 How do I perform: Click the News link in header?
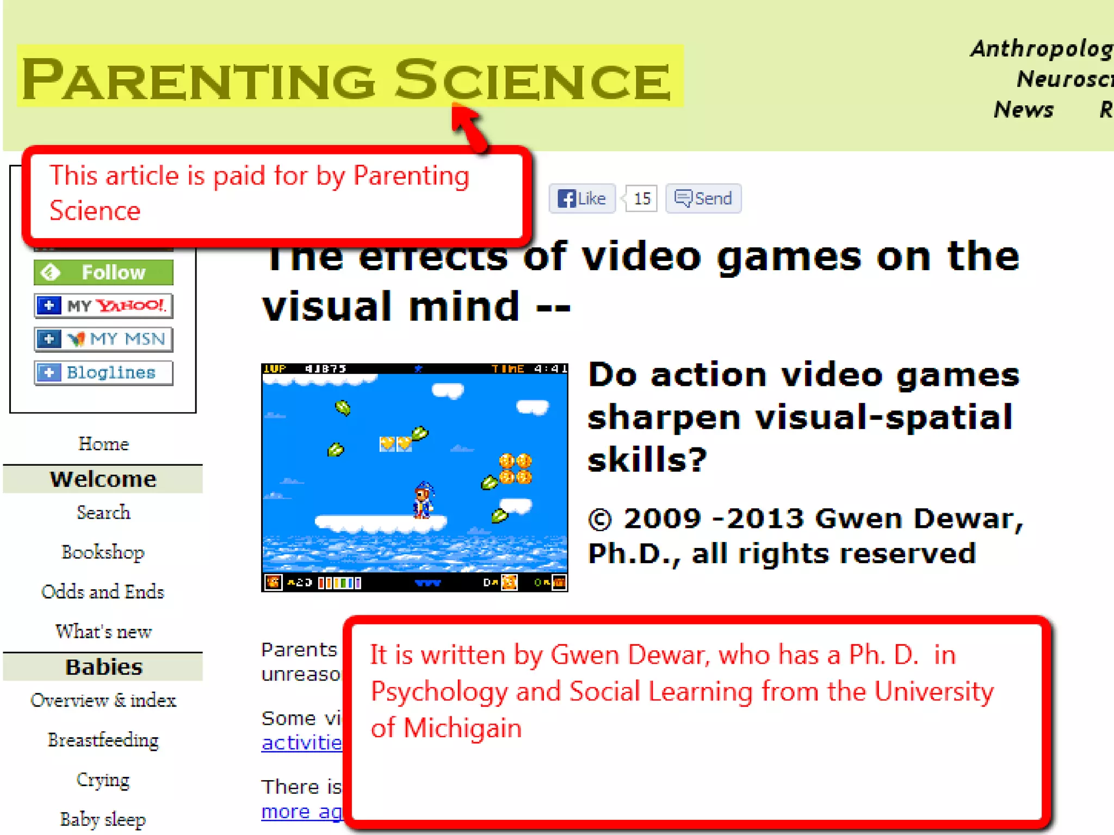[1024, 110]
